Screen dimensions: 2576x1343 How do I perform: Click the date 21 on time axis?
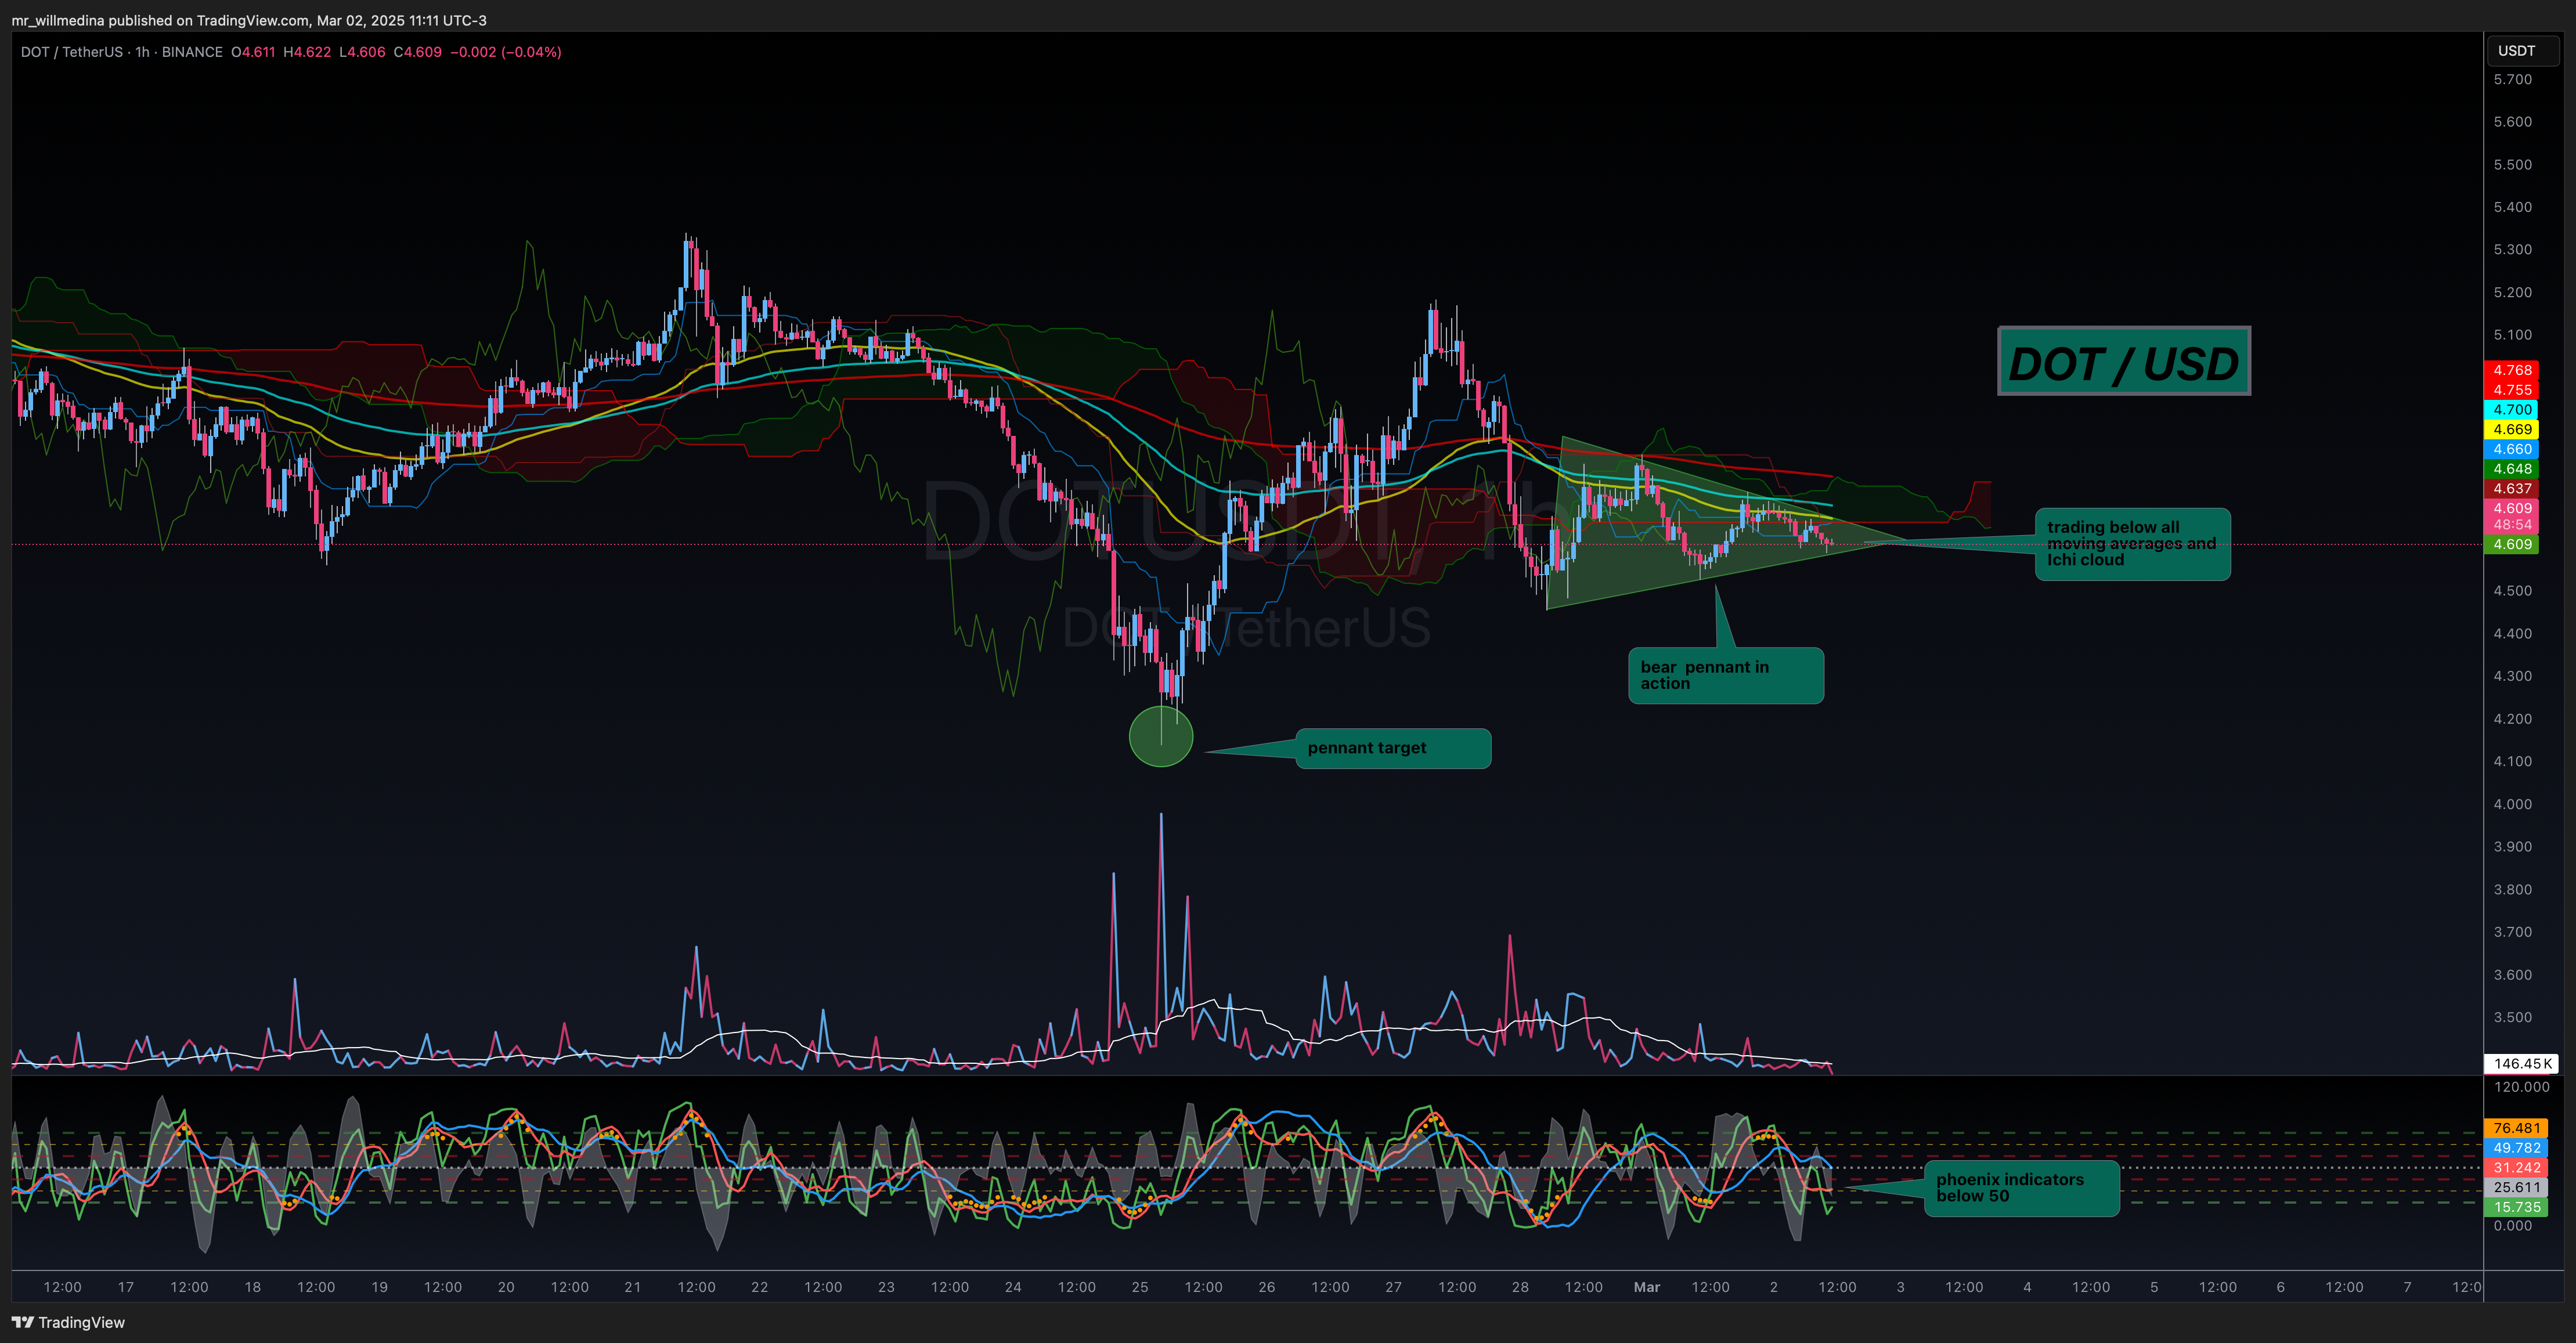[633, 1287]
